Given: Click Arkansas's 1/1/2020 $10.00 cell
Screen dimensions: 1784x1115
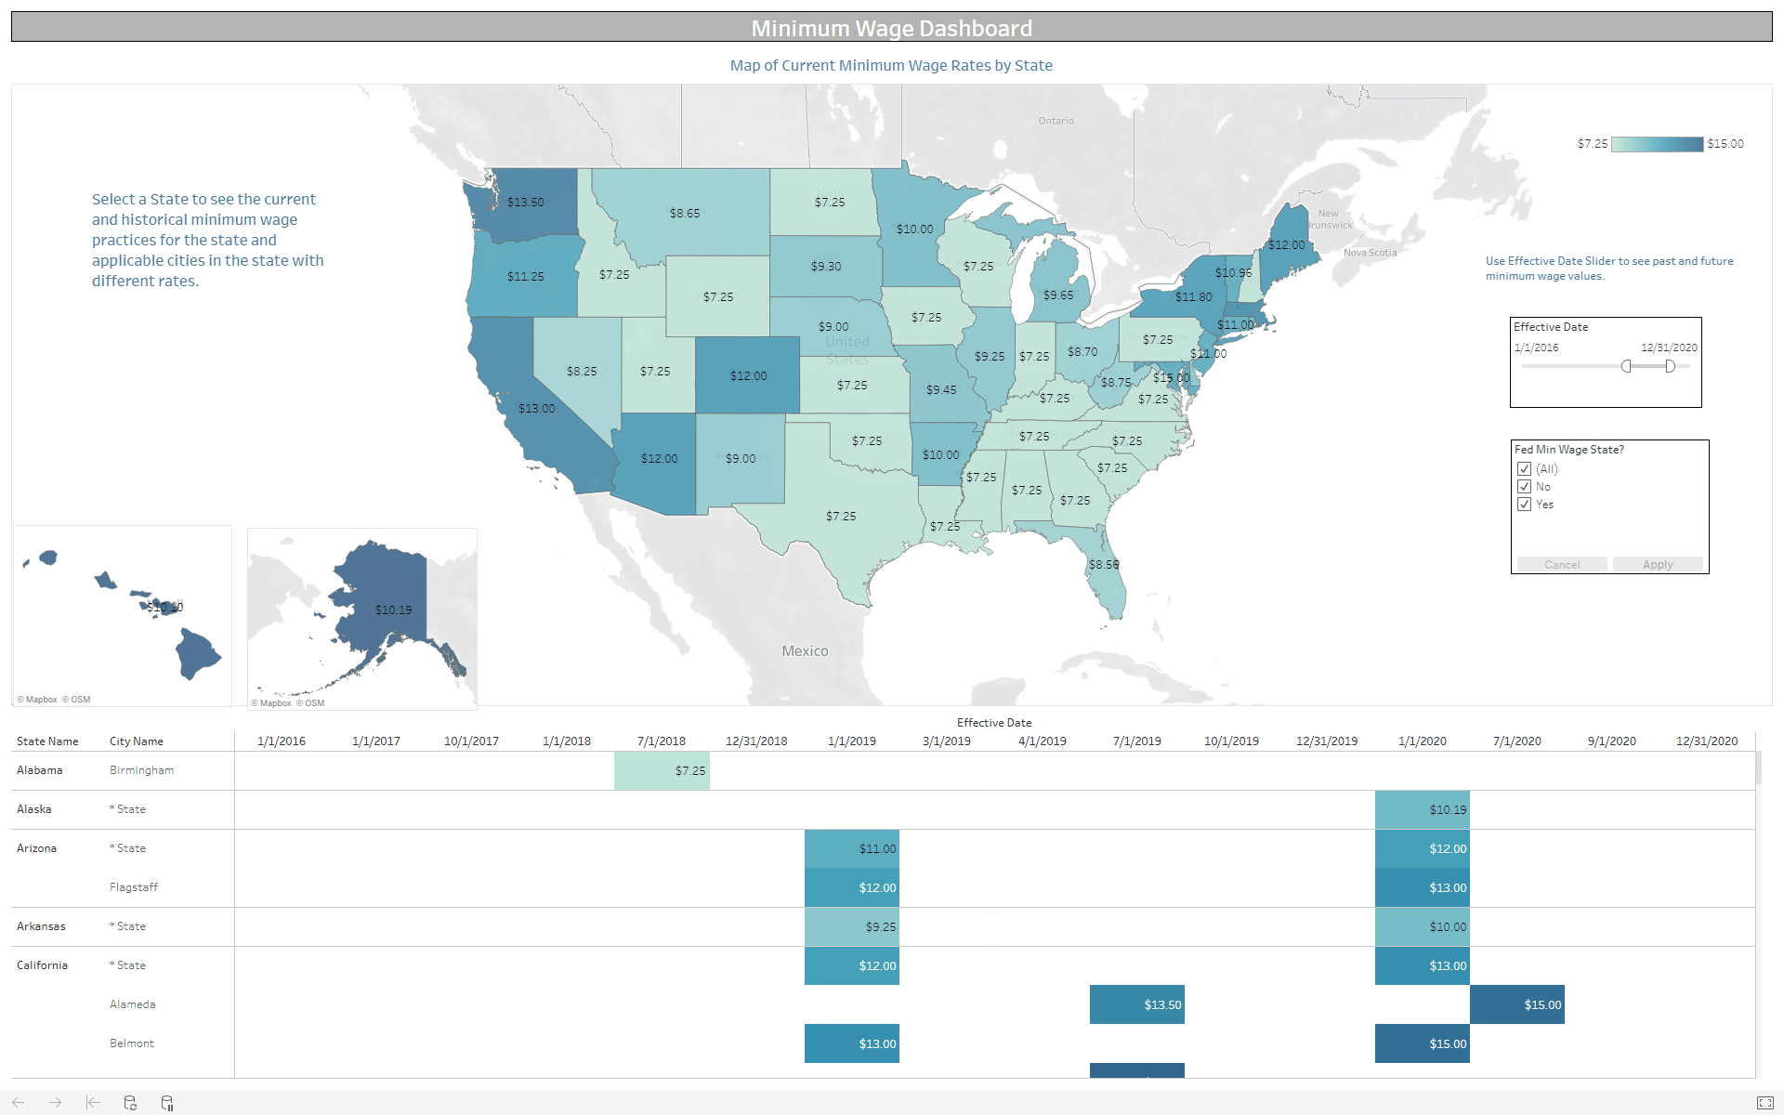Looking at the screenshot, I should (x=1423, y=927).
